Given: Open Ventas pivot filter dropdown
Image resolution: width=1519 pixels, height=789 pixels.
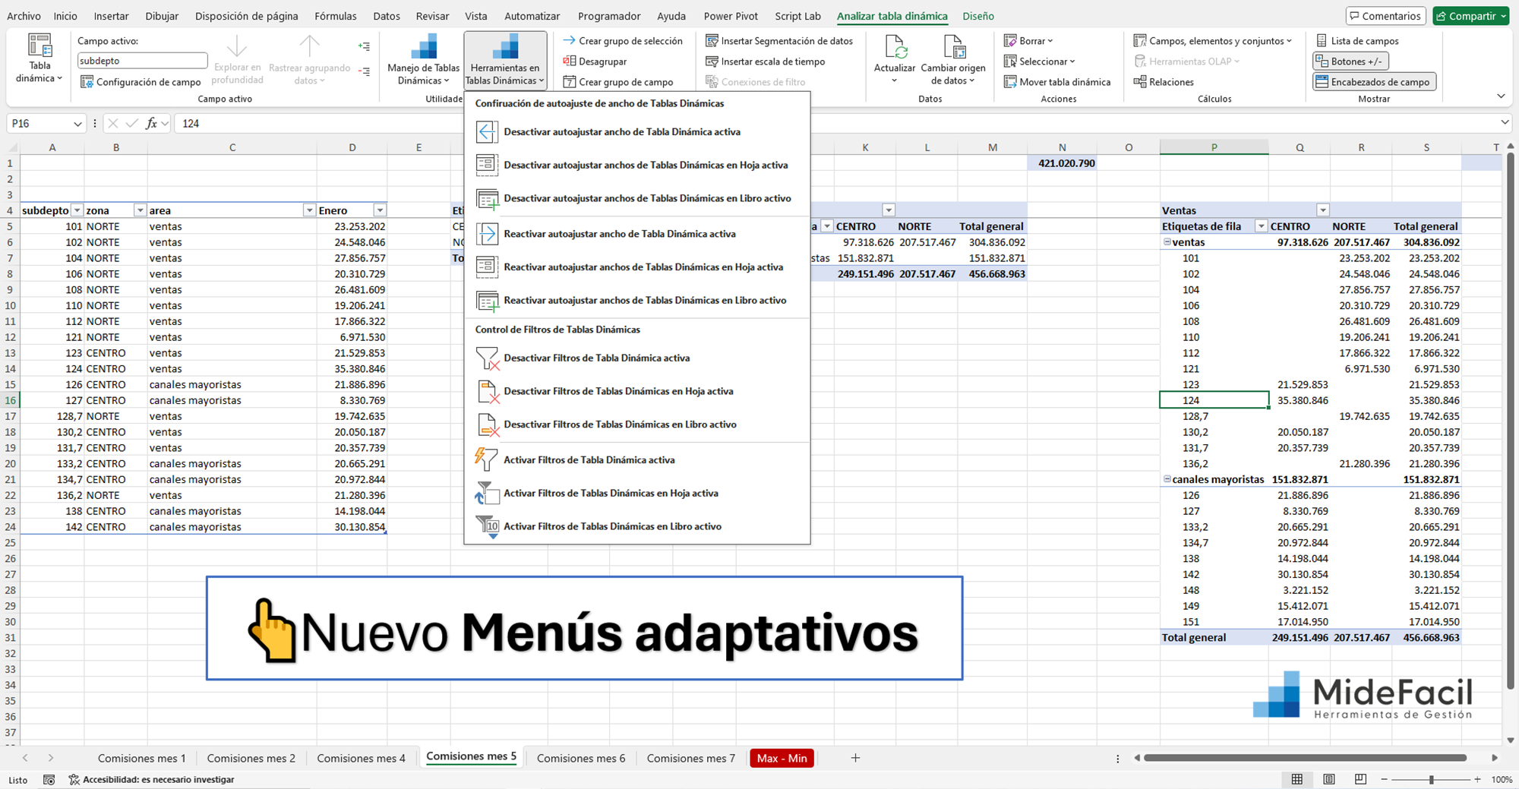Looking at the screenshot, I should (x=1323, y=210).
